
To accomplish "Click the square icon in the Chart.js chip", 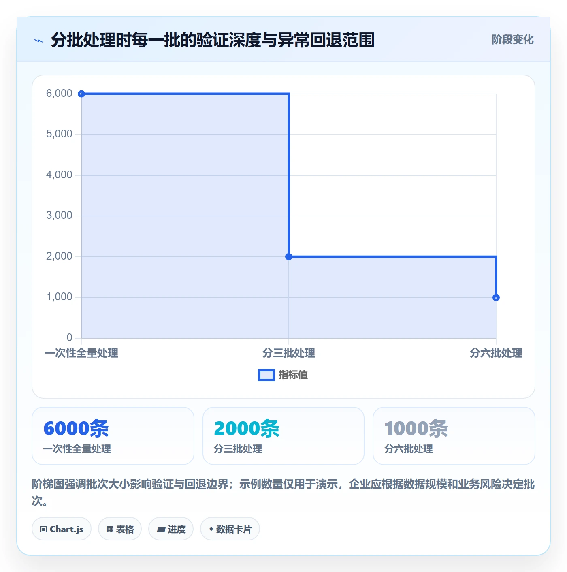I will coord(44,529).
